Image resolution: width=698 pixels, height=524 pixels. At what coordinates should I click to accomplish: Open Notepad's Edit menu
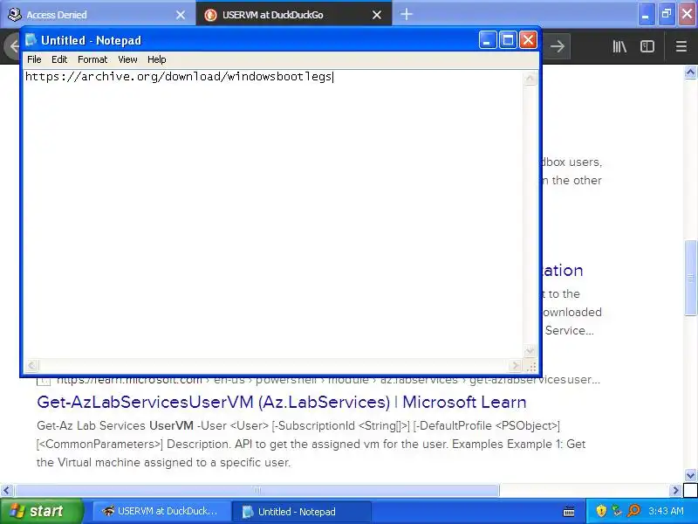pos(59,59)
